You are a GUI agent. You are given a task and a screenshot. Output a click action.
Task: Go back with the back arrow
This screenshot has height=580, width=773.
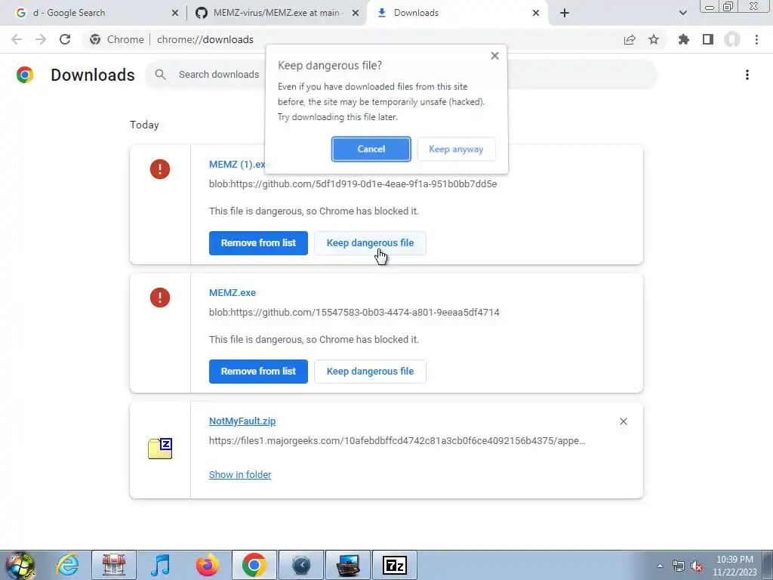(x=17, y=39)
